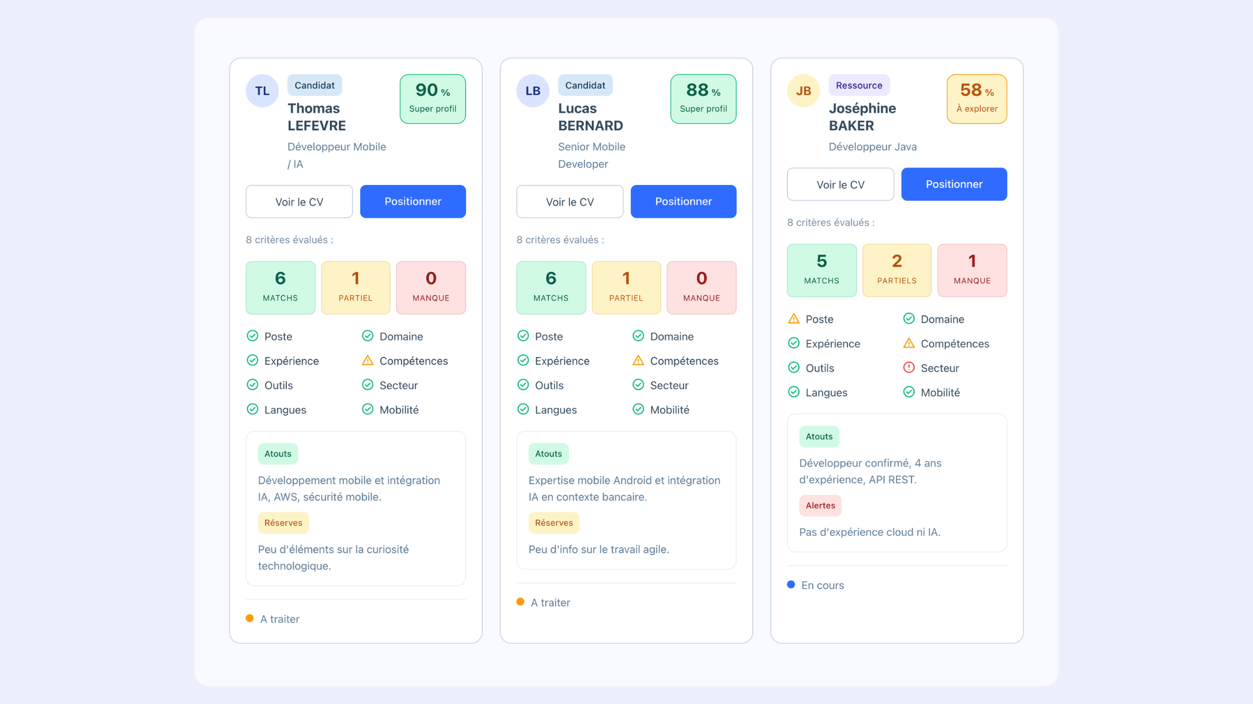
Task: Click the Réserves label on Thomas Lefevre's card
Action: 283,523
